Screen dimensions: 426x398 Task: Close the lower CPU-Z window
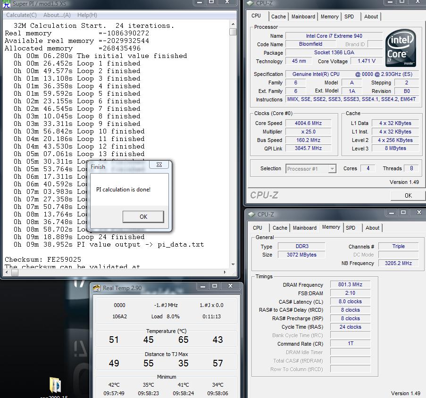click(419, 212)
